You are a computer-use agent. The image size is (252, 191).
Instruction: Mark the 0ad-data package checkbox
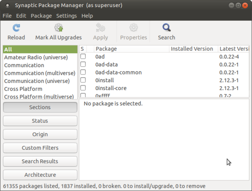83,64
